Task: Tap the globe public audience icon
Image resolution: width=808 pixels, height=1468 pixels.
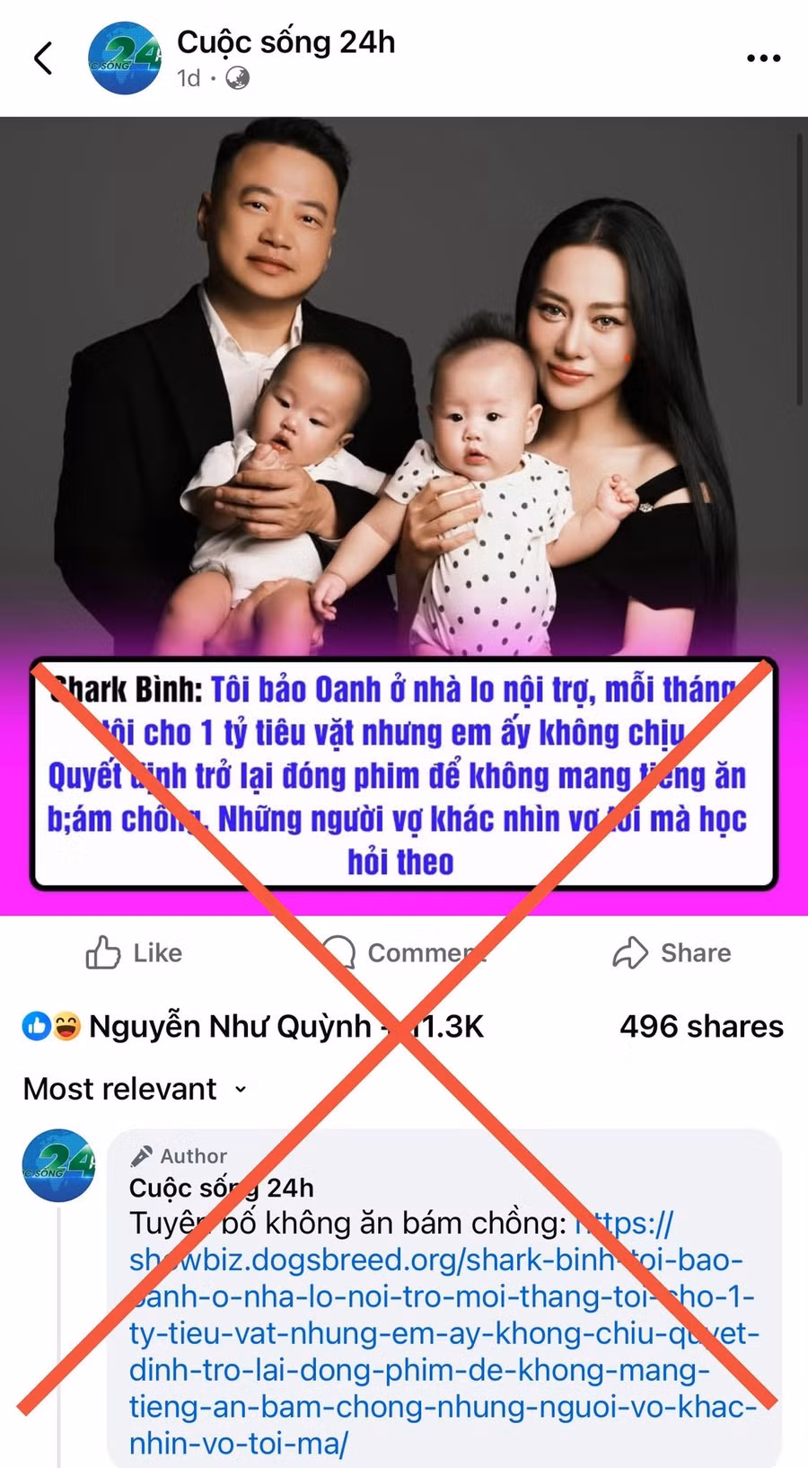Action: [x=237, y=79]
